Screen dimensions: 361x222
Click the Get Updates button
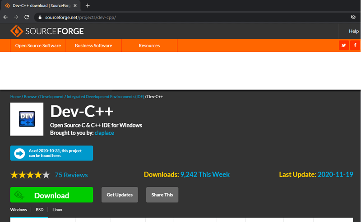pyautogui.click(x=120, y=195)
